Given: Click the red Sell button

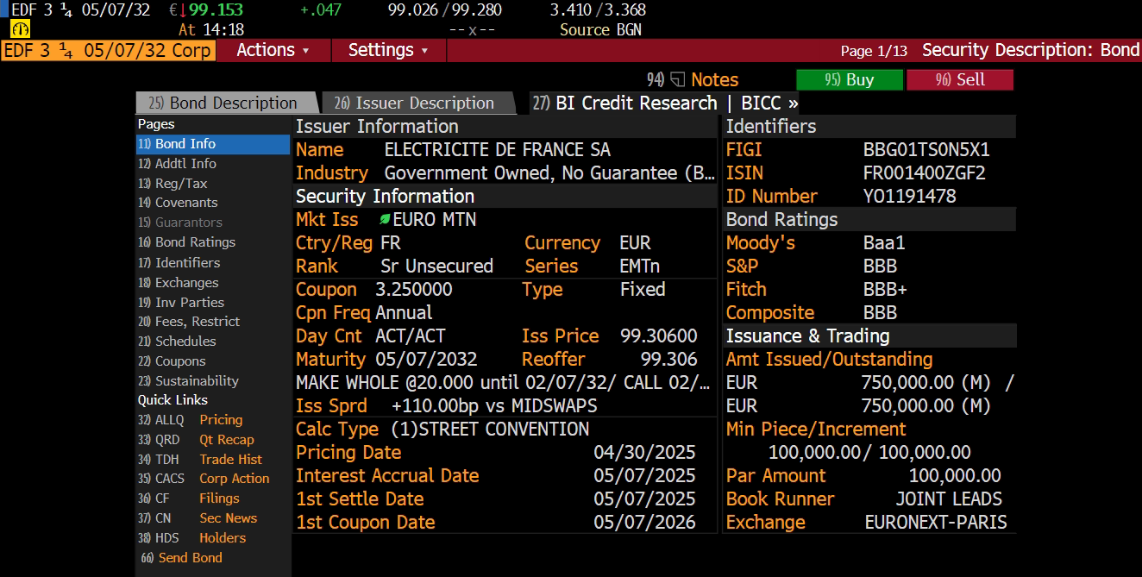Looking at the screenshot, I should pyautogui.click(x=960, y=80).
